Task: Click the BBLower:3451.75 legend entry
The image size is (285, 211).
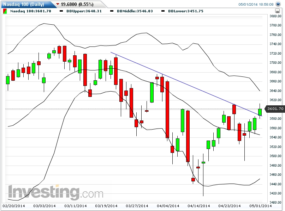Action: [x=185, y=11]
